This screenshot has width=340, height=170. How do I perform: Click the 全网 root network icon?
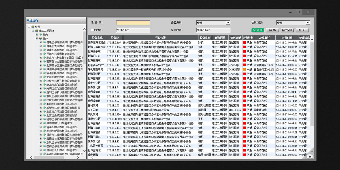click(33, 27)
